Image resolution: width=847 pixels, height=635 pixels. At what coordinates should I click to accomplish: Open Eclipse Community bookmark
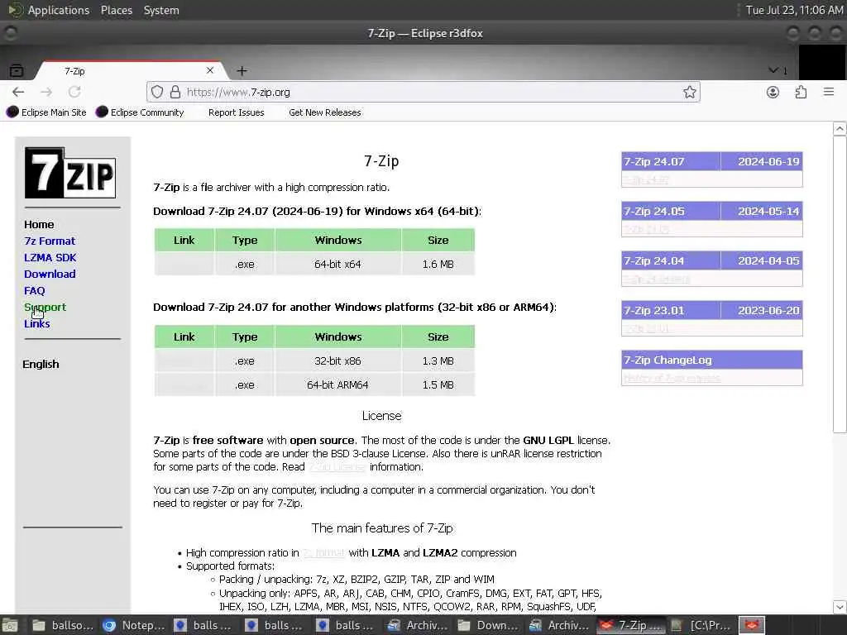(139, 112)
